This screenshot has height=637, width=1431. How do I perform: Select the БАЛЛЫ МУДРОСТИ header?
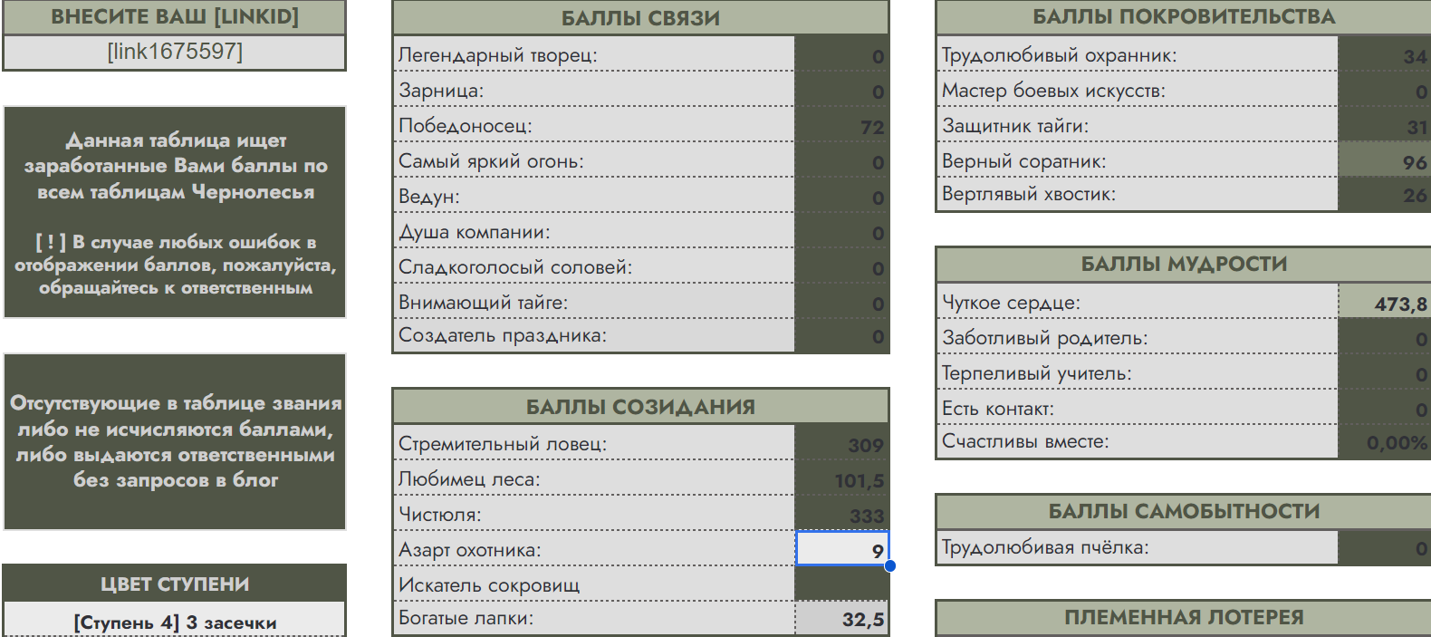click(1183, 264)
